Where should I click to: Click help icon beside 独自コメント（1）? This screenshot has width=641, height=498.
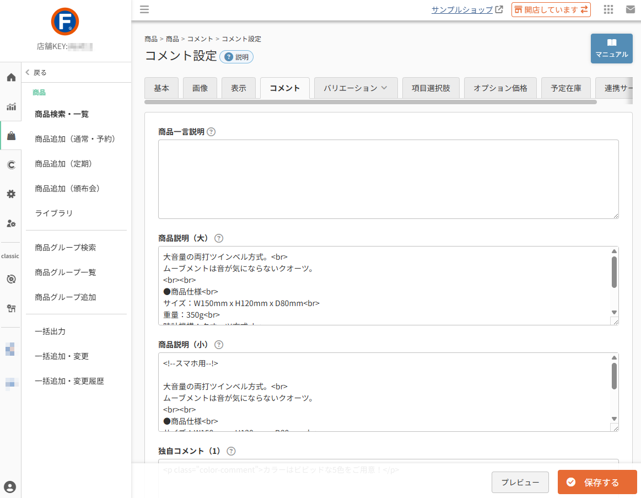point(231,451)
